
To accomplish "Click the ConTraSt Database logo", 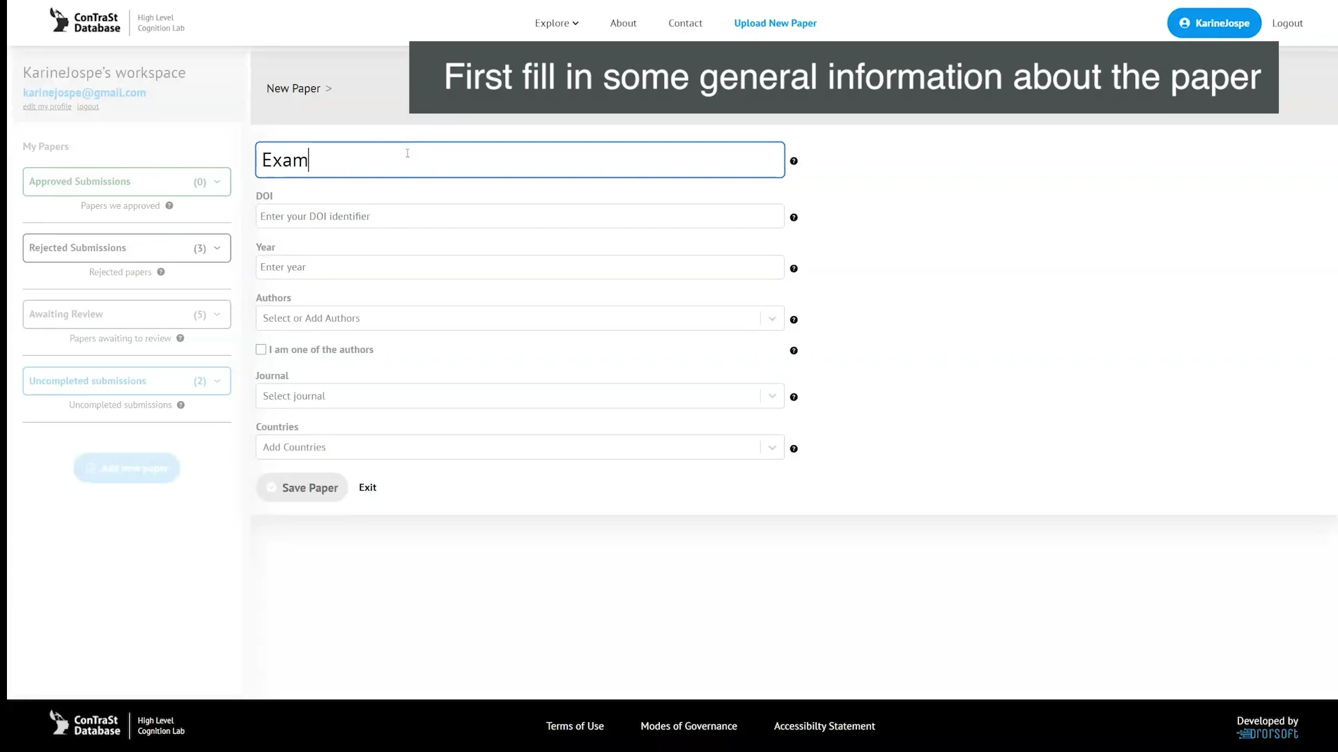I will (x=85, y=22).
